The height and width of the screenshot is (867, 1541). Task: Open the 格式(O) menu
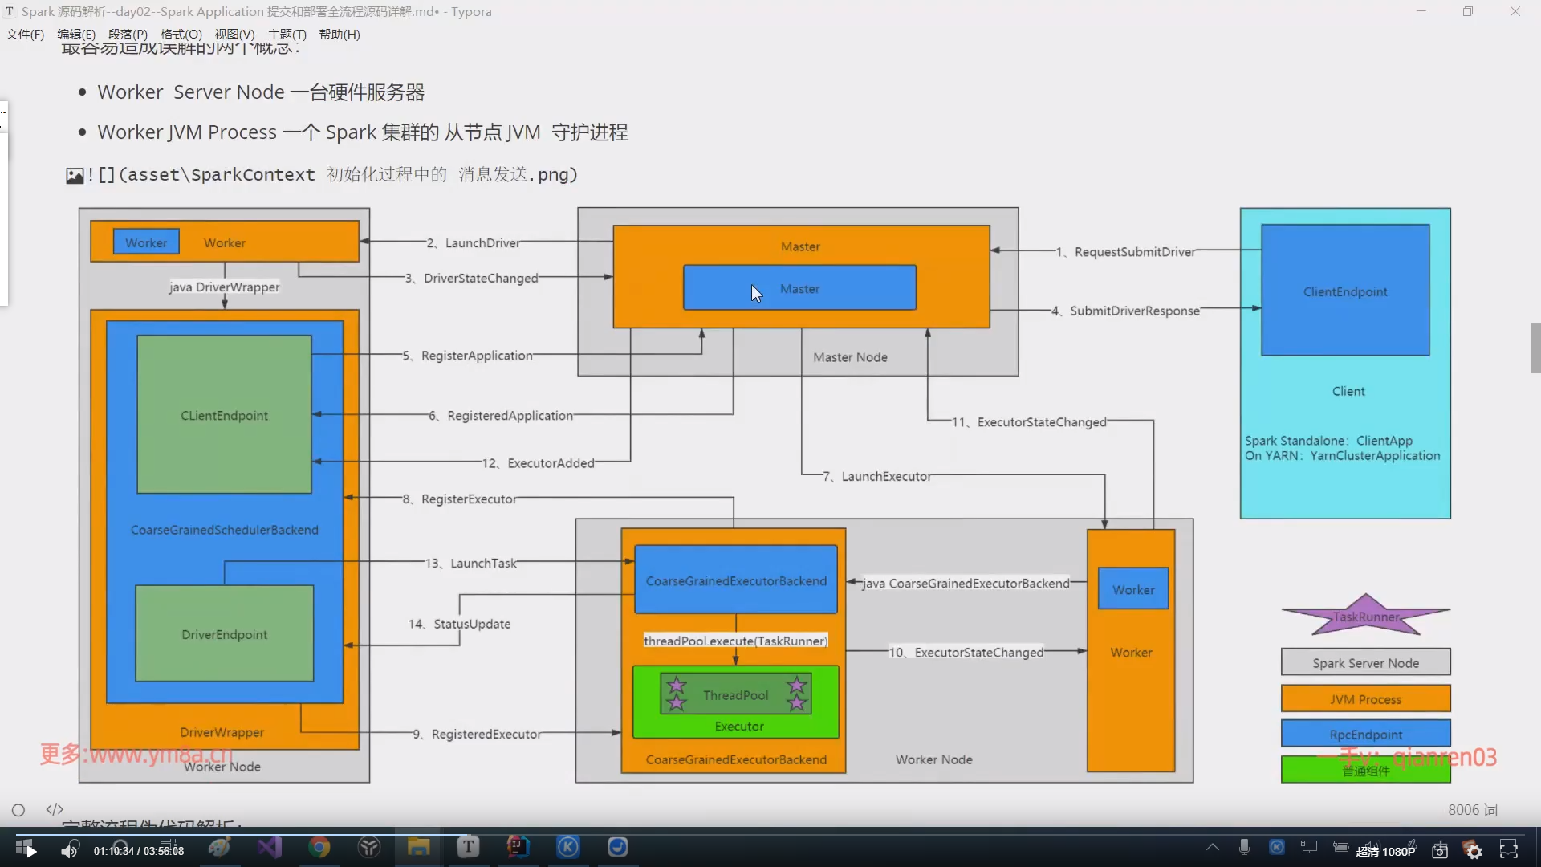point(181,35)
